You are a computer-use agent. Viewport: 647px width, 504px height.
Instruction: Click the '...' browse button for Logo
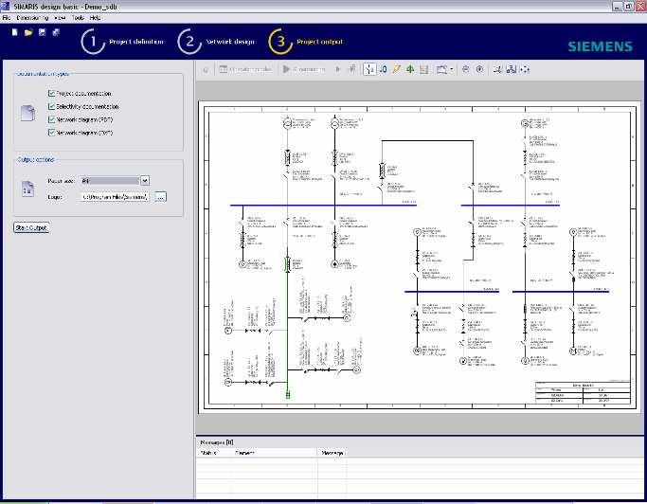pos(160,197)
